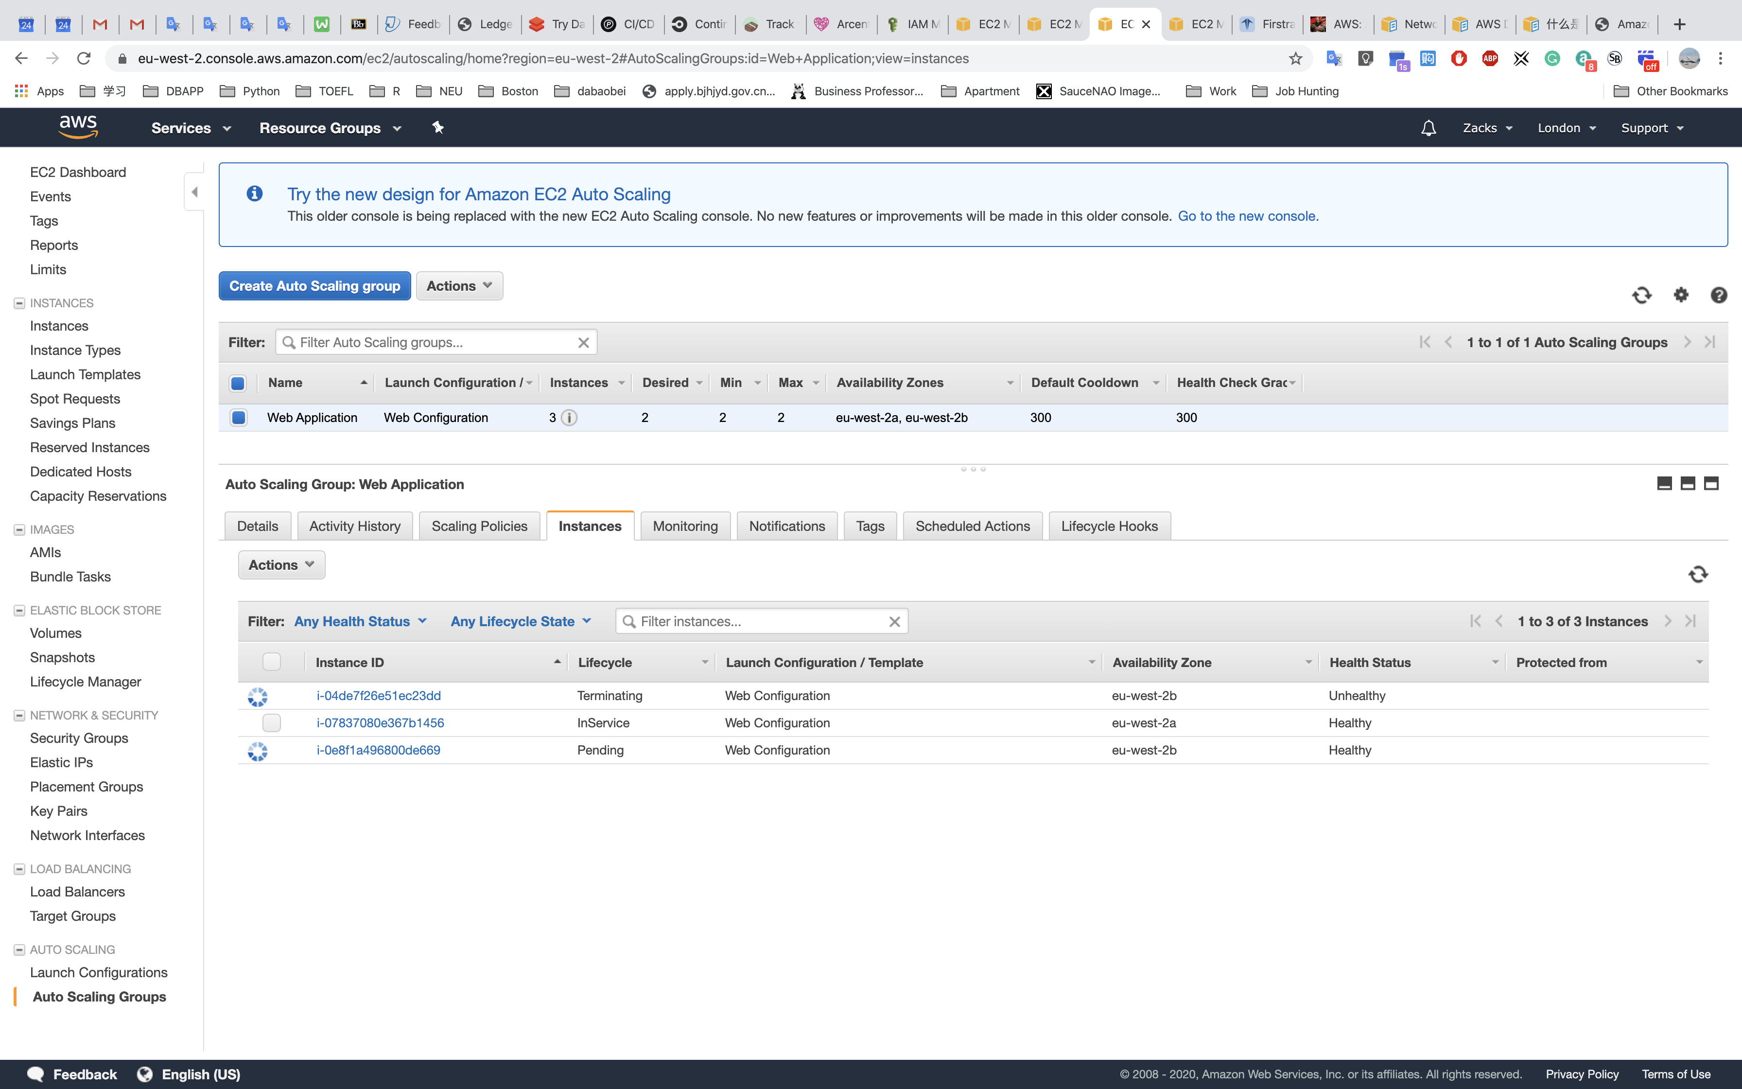1742x1089 pixels.
Task: Check the i-07837080e367b1456 instance checkbox
Action: tap(271, 722)
